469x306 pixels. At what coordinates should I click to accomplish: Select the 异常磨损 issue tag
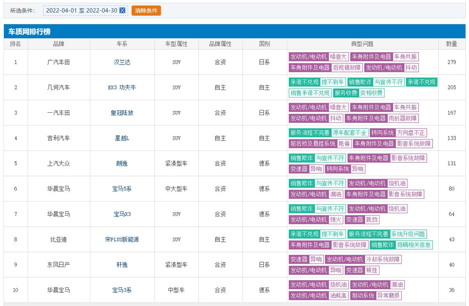388,296
